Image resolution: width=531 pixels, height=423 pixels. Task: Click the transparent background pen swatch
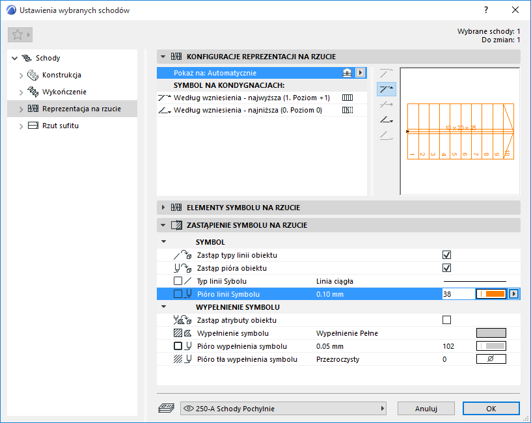491,359
